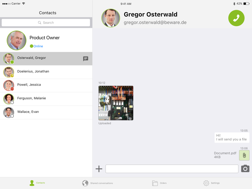
Task: Click the Contacts panel title
Action: click(48, 13)
